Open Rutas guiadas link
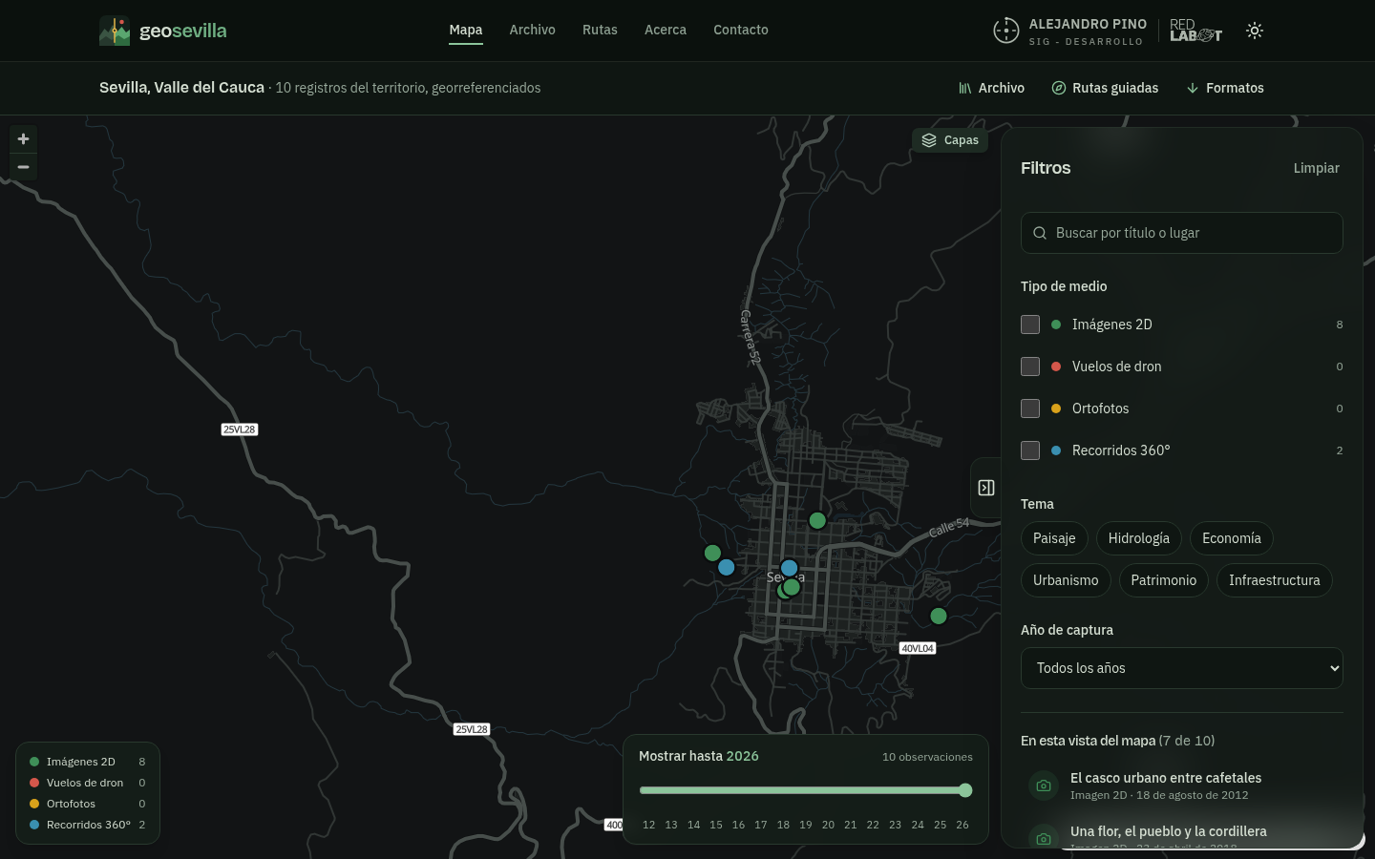The image size is (1375, 859). click(1105, 88)
